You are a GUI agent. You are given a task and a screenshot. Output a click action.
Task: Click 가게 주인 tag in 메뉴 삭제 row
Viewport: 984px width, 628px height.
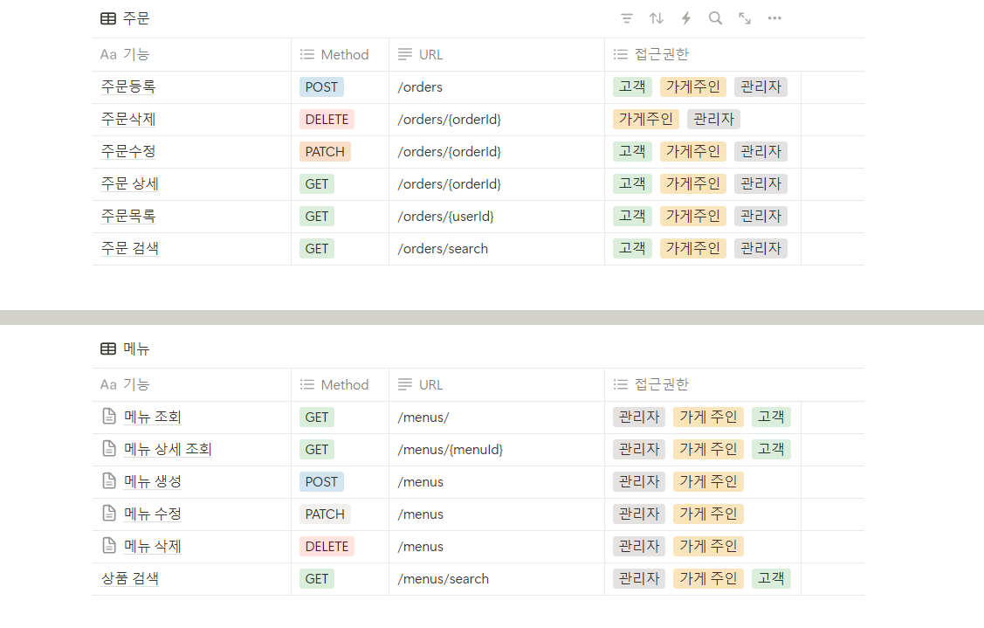[708, 547]
